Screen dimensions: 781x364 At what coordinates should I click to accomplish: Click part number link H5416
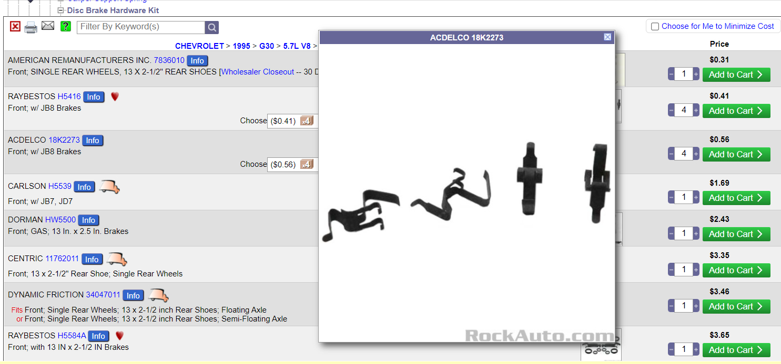[69, 97]
